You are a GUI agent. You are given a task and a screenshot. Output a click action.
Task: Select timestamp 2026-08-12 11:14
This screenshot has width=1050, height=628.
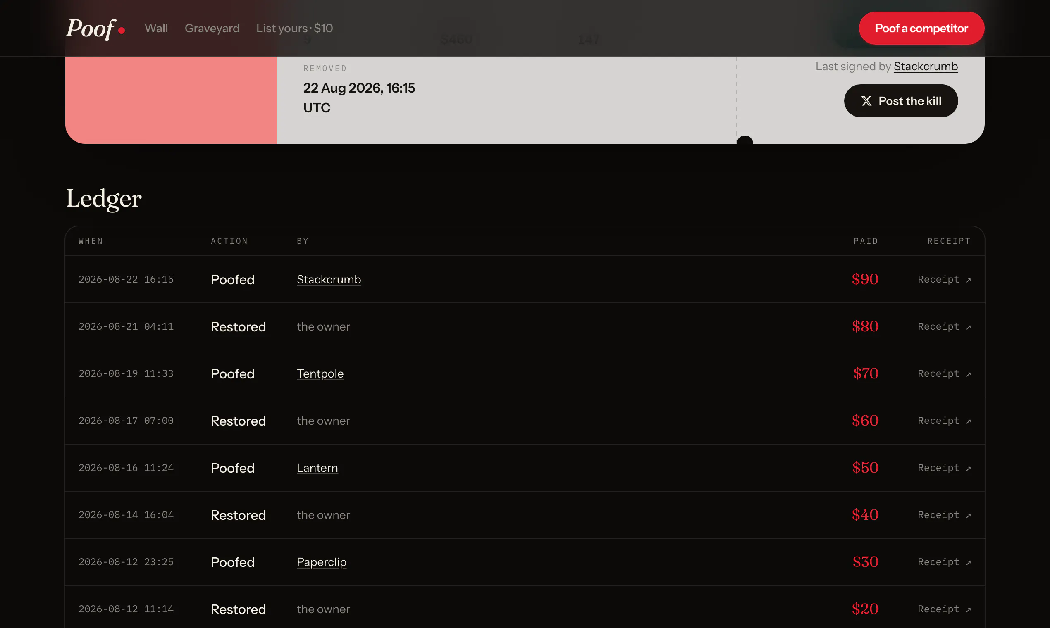[126, 609]
